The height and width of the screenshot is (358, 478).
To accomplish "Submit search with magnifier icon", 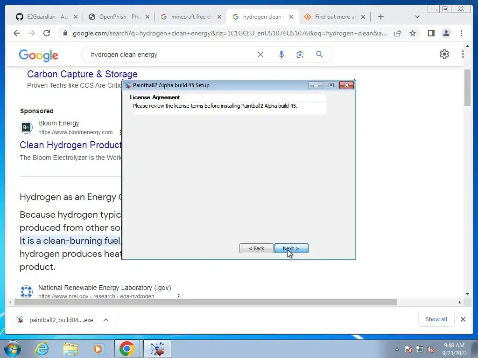I will (x=319, y=55).
